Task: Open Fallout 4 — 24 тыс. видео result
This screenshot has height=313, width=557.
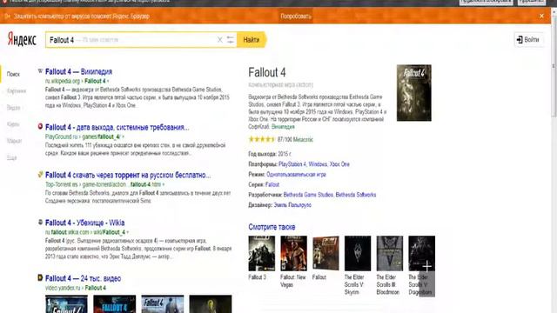Action: pyautogui.click(x=84, y=278)
